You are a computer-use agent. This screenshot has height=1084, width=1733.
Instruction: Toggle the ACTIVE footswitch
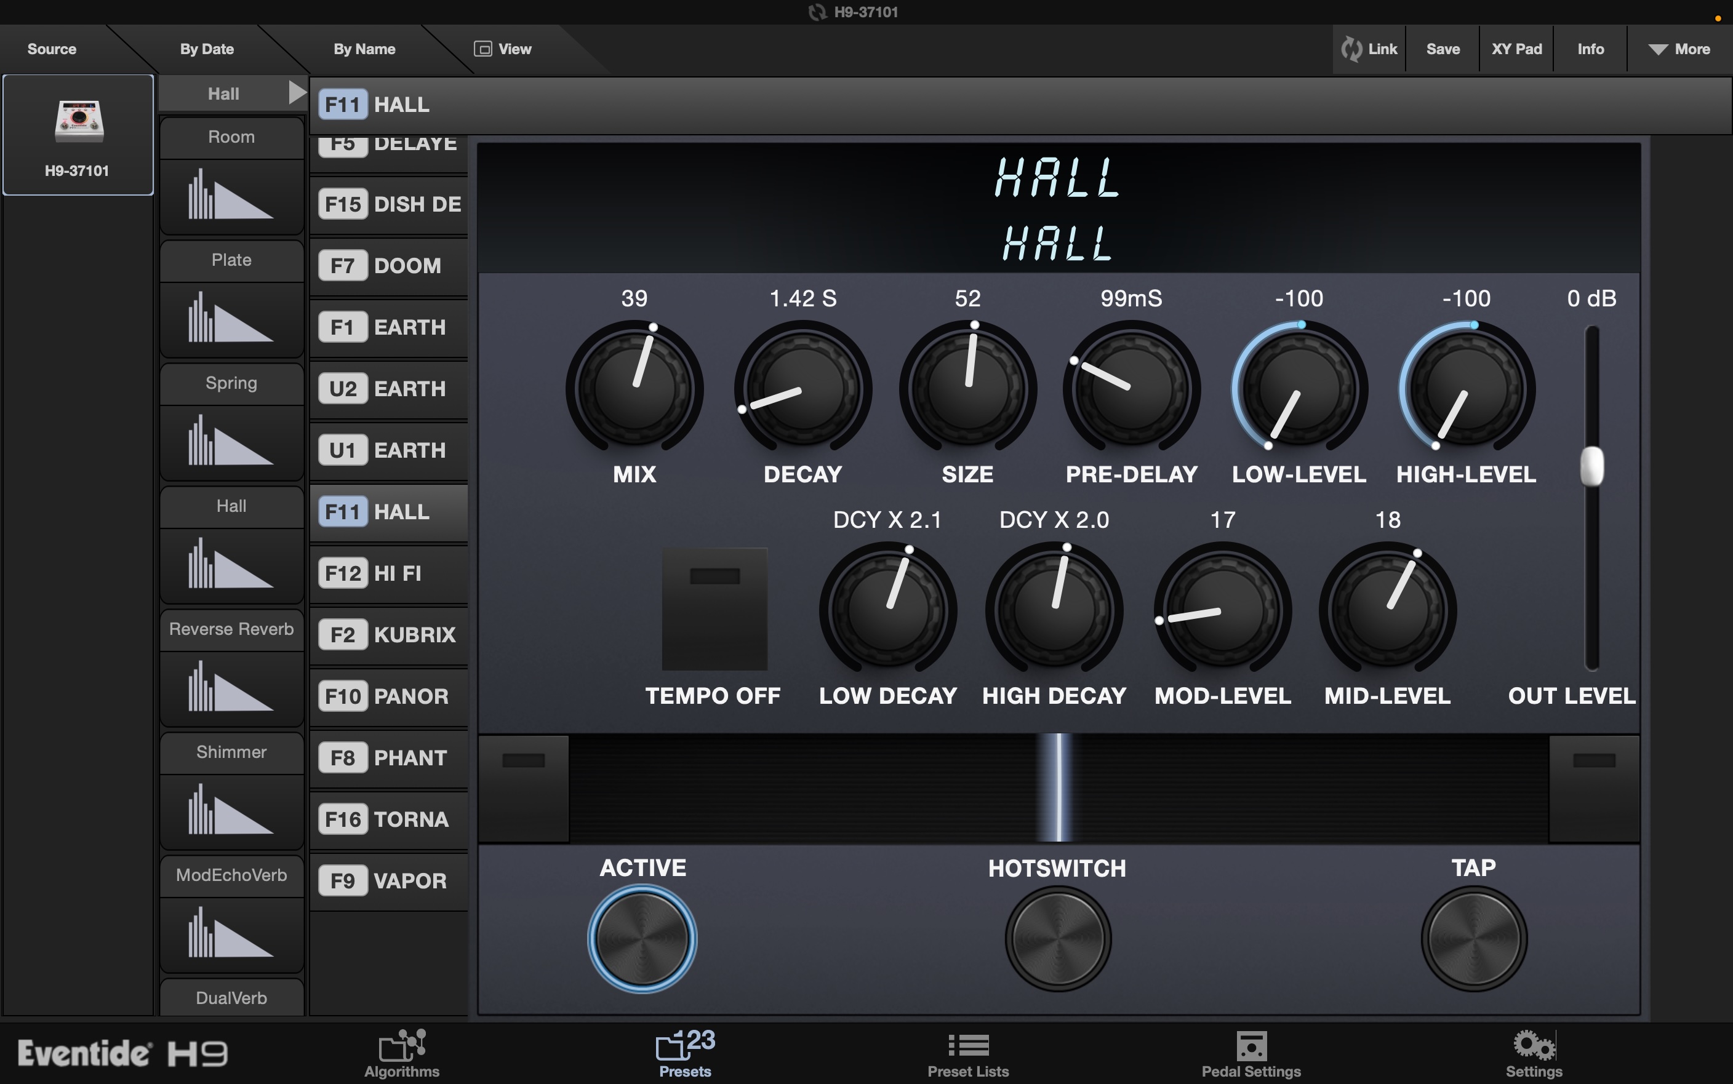tap(642, 938)
